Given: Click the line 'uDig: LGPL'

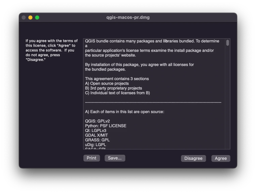Looking at the screenshot, I should [x=96, y=145].
